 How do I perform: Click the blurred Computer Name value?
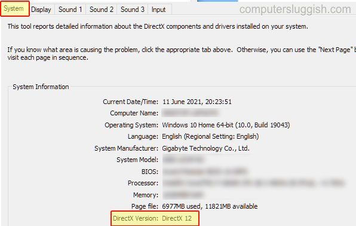click(x=191, y=113)
